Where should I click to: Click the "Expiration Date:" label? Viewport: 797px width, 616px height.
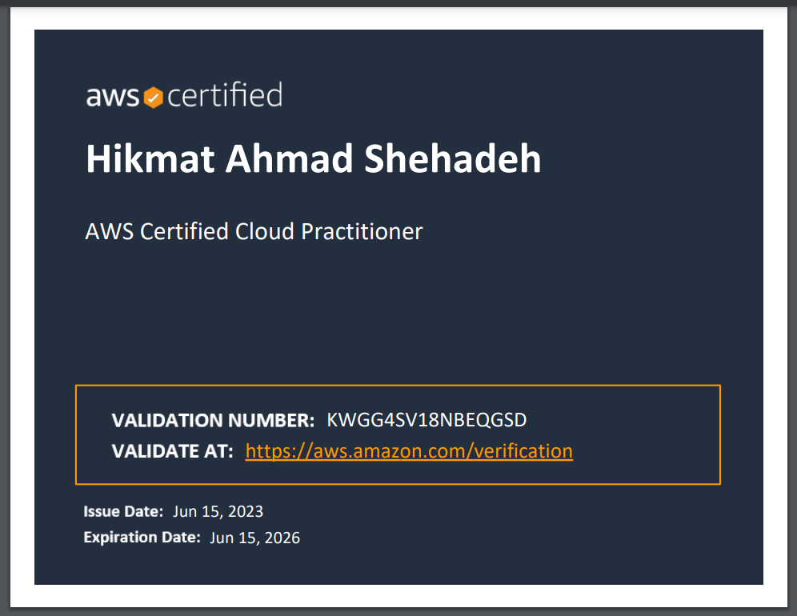coord(142,538)
